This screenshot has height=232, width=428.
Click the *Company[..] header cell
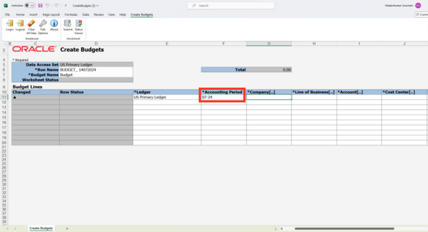pyautogui.click(x=269, y=92)
